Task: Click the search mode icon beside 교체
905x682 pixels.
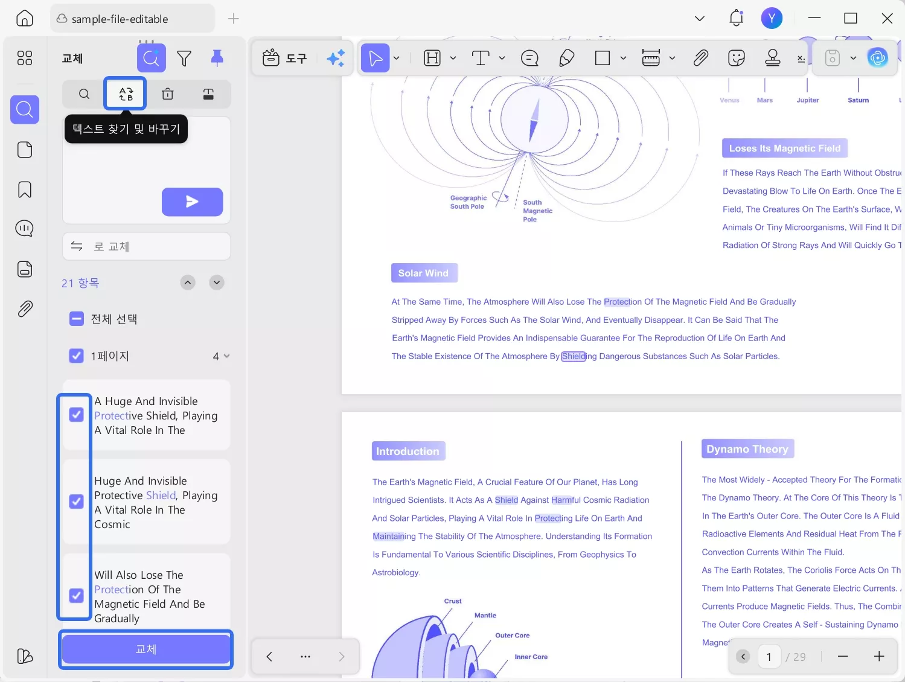Action: 152,59
